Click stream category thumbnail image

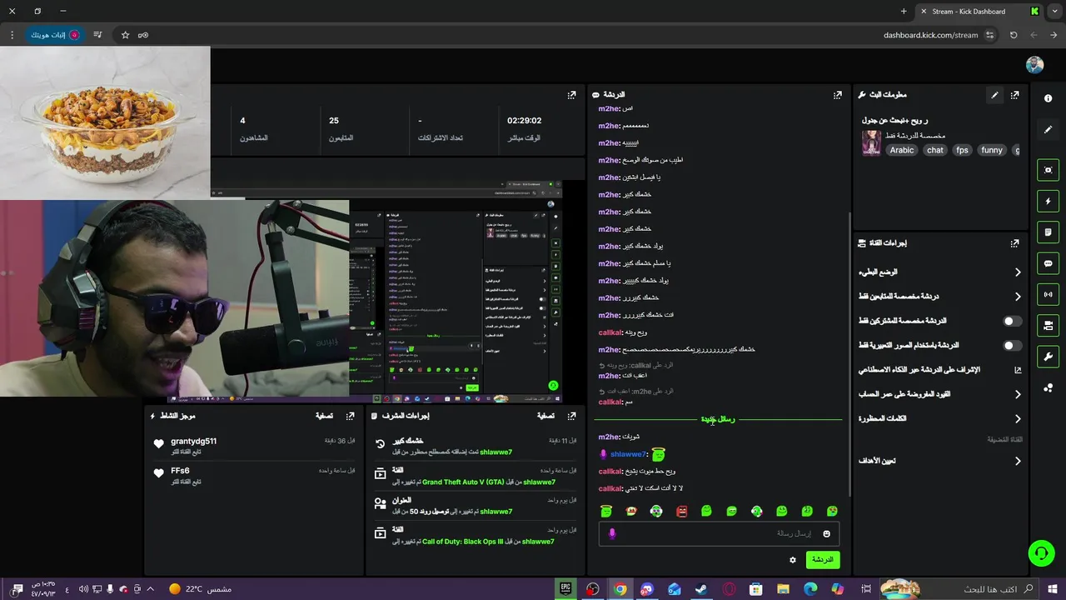[872, 142]
